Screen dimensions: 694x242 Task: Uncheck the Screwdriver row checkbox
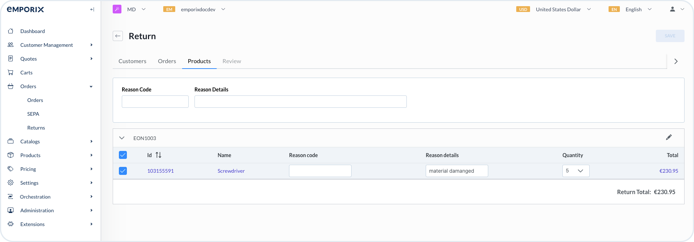coord(123,171)
